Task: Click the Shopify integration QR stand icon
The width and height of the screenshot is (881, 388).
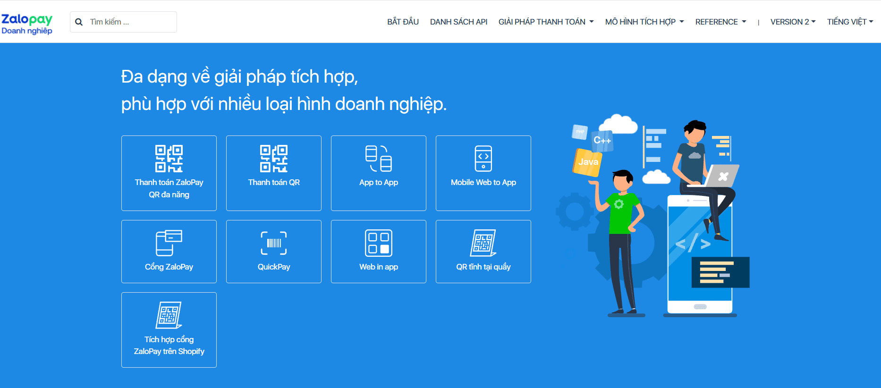Action: pyautogui.click(x=169, y=315)
